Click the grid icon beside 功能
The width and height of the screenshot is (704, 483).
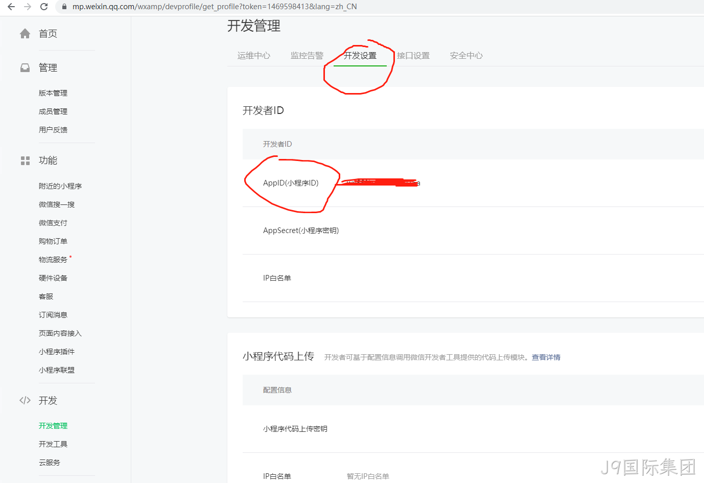coord(25,160)
